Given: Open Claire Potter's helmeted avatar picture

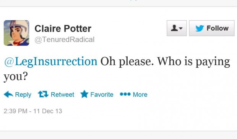Looking at the screenshot, I should [x=16, y=33].
